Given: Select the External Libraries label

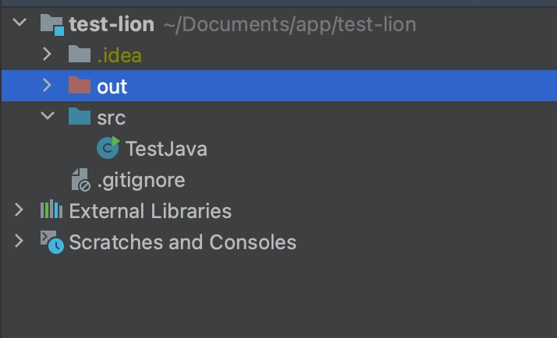Looking at the screenshot, I should point(150,211).
